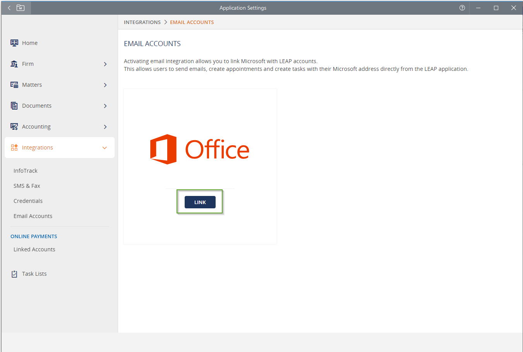Click the Documents page icon
This screenshot has width=523, height=352.
coord(14,106)
